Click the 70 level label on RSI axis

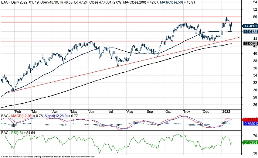click(x=255, y=136)
